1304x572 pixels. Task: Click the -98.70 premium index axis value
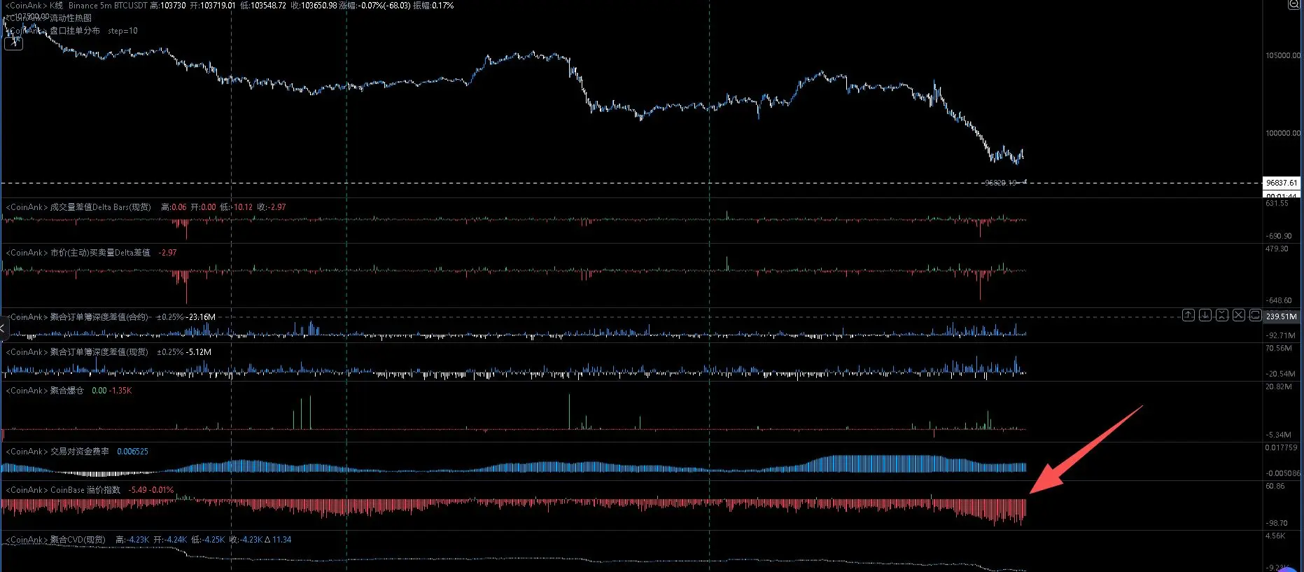(1277, 523)
